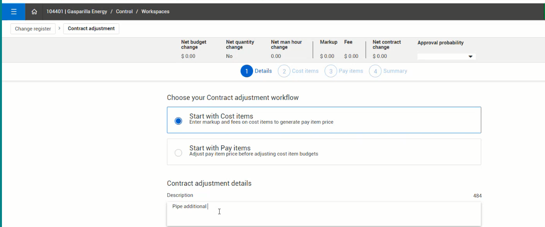This screenshot has width=545, height=227.
Task: Go to the home icon
Action: coord(34,12)
